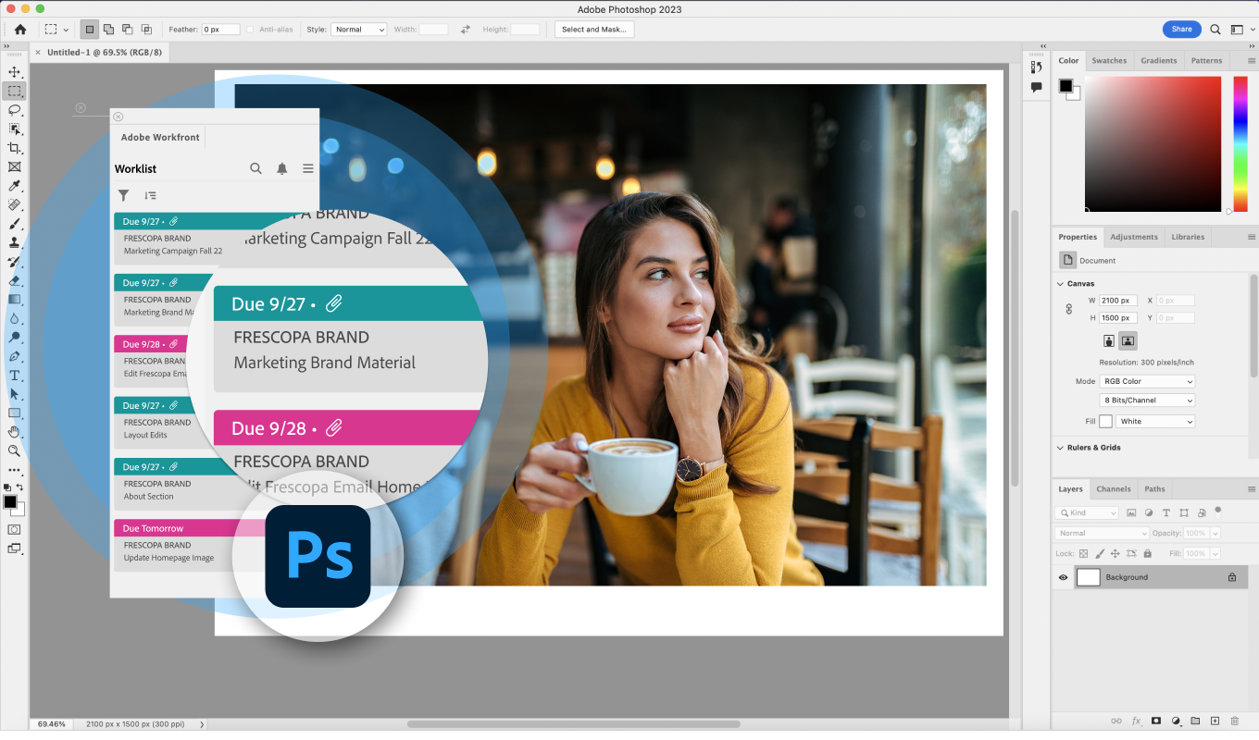The image size is (1259, 740).
Task: Expand the Rulers & Grids section
Action: [1061, 448]
